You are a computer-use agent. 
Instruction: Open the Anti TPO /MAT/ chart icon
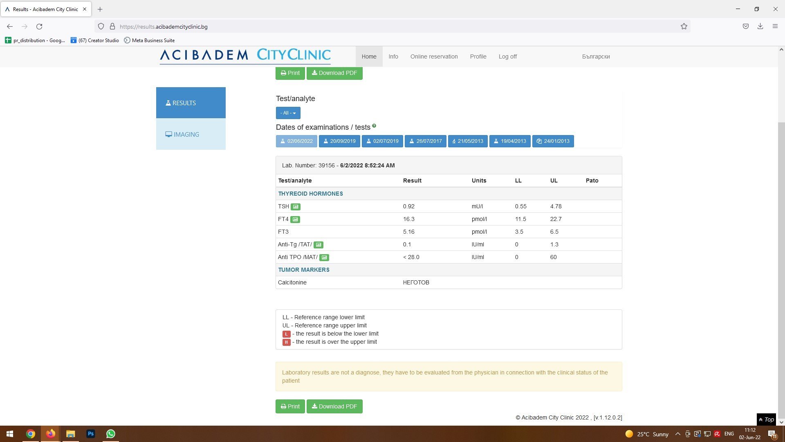[324, 257]
